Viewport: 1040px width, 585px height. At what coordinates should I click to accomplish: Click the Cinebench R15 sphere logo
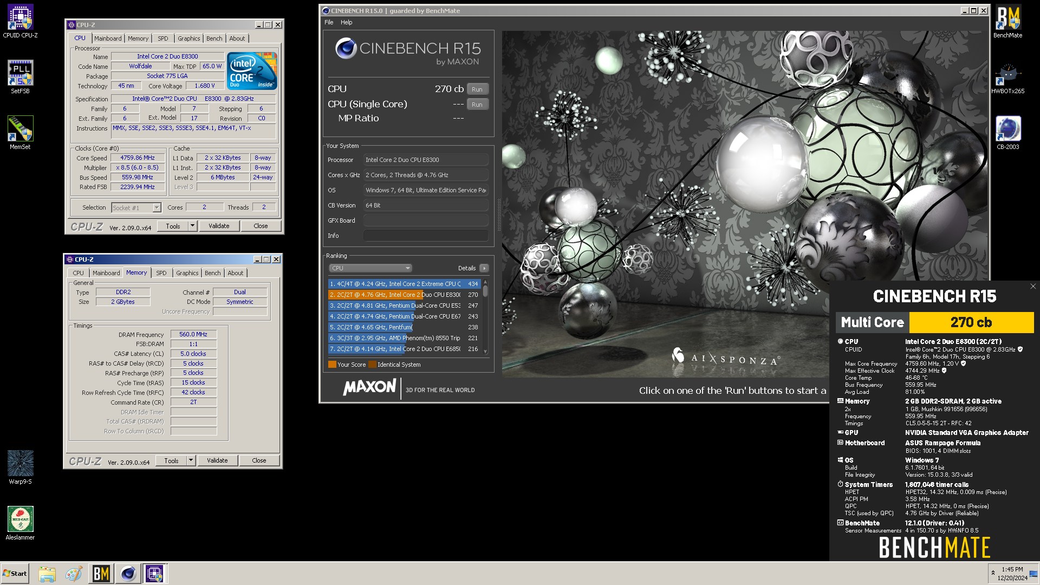pyautogui.click(x=346, y=49)
